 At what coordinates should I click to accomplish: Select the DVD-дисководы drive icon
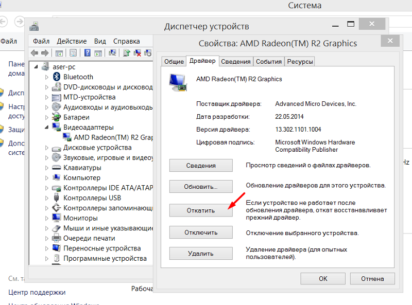[57, 87]
